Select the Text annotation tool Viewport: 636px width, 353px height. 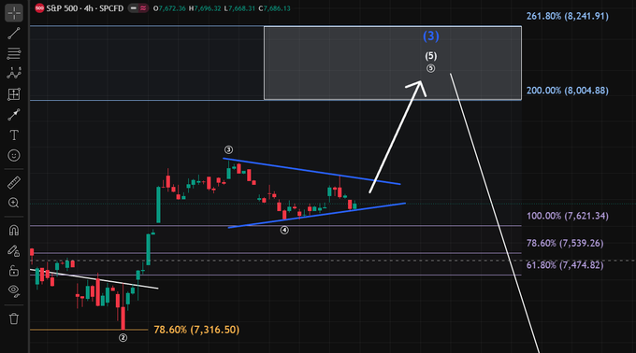click(14, 135)
